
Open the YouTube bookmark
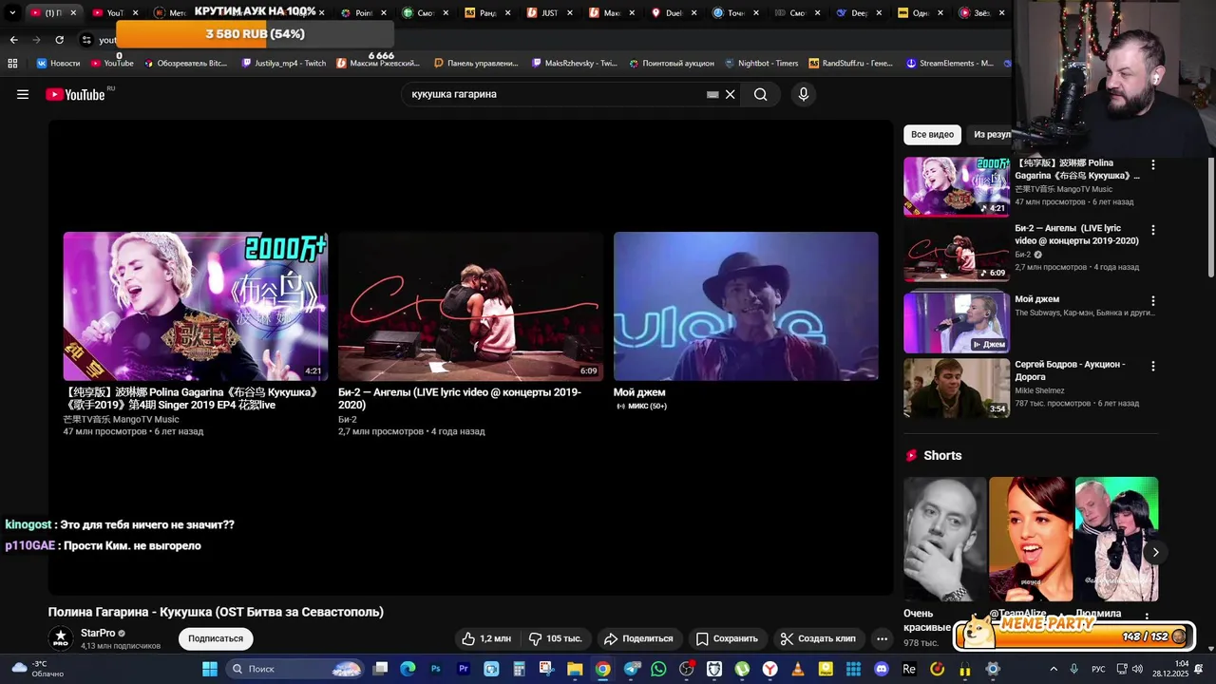112,63
